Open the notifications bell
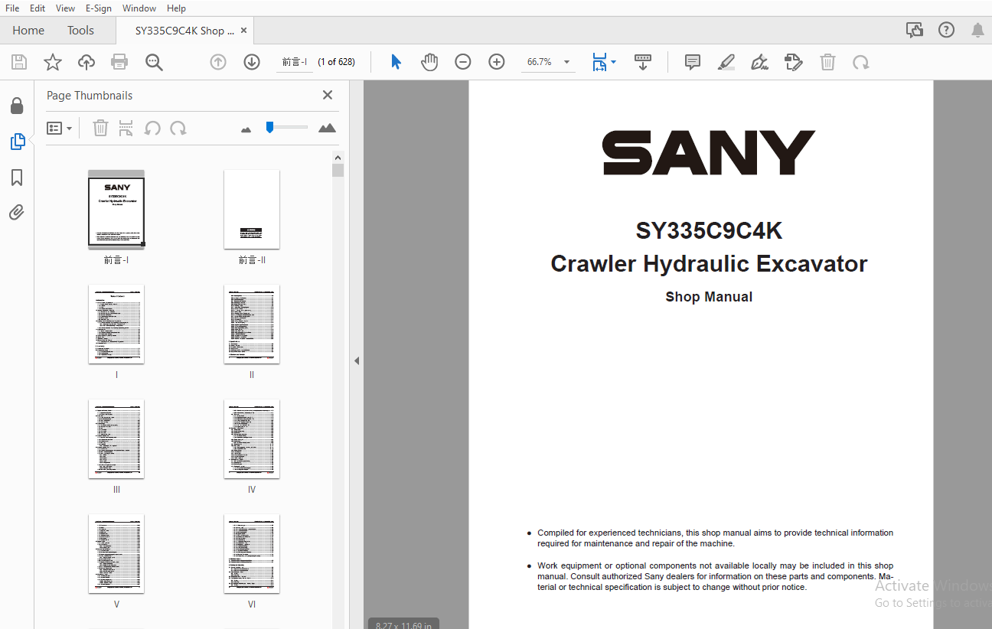Image resolution: width=992 pixels, height=629 pixels. [978, 30]
